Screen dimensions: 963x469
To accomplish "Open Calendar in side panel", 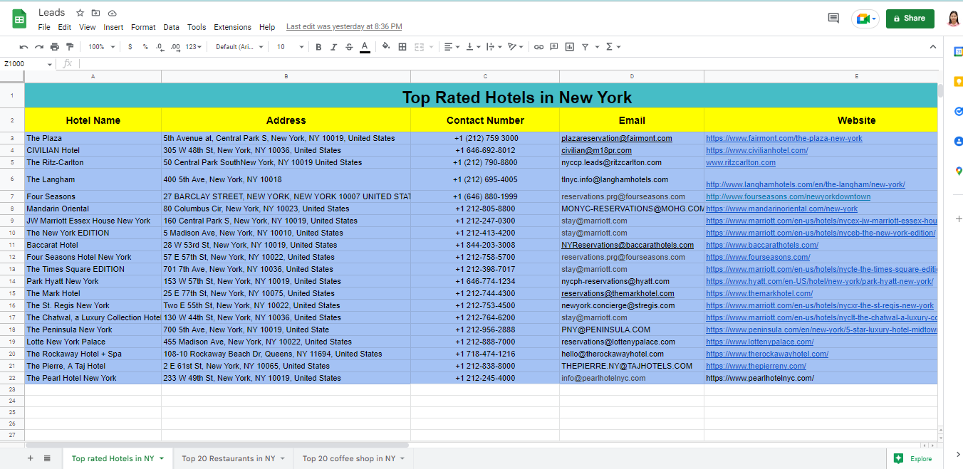I will click(958, 51).
